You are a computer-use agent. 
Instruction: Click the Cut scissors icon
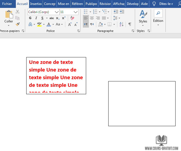pos(17,12)
